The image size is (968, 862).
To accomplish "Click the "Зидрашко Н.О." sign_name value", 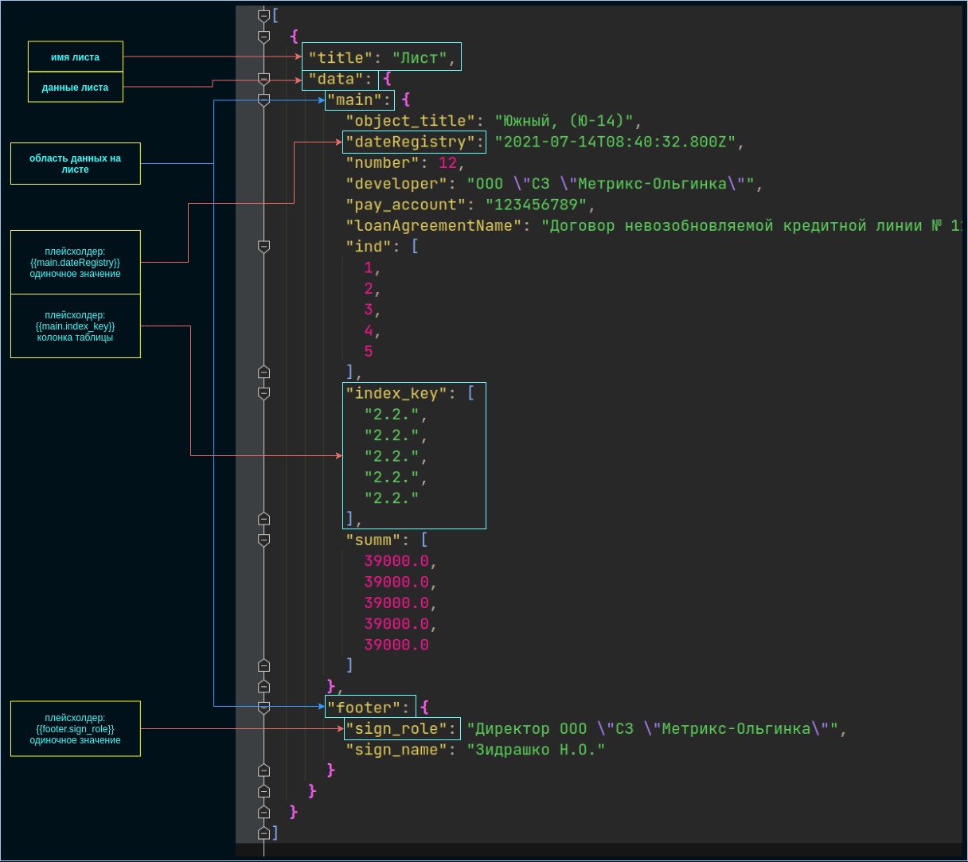I will pyautogui.click(x=540, y=750).
